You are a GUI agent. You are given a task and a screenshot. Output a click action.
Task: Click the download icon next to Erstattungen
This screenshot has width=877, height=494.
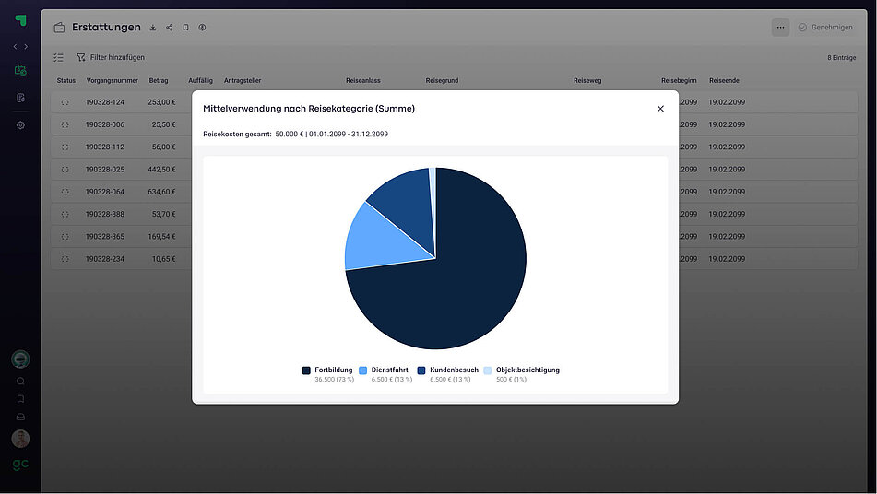coord(153,28)
